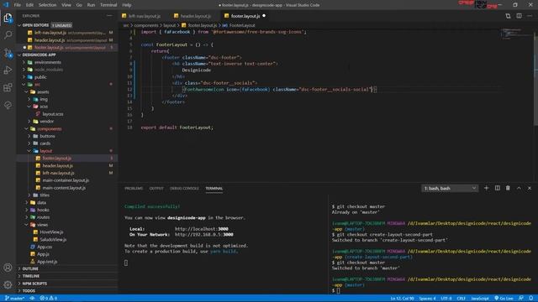Screen dimensions: 538x302
Task: Click the synchronize changes status icon
Action: tap(32, 299)
